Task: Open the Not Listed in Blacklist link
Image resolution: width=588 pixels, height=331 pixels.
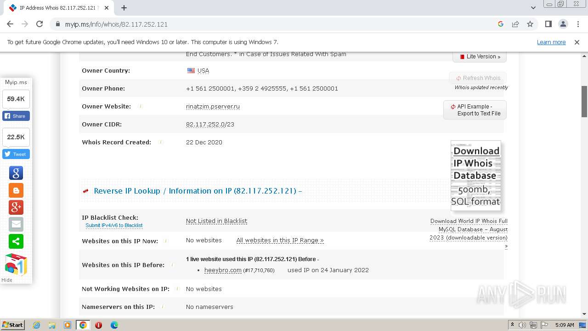Action: click(x=216, y=221)
